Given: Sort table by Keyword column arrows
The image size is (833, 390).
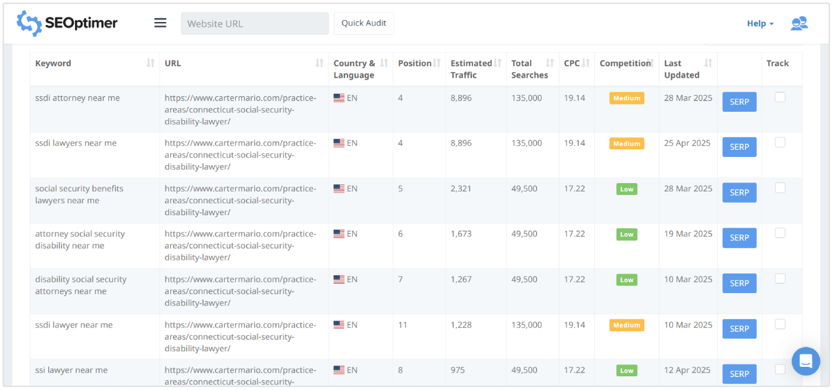Looking at the screenshot, I should tap(151, 64).
